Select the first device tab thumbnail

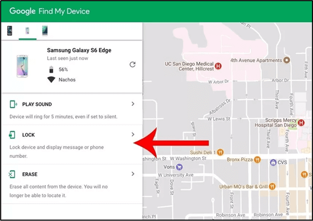10,31
